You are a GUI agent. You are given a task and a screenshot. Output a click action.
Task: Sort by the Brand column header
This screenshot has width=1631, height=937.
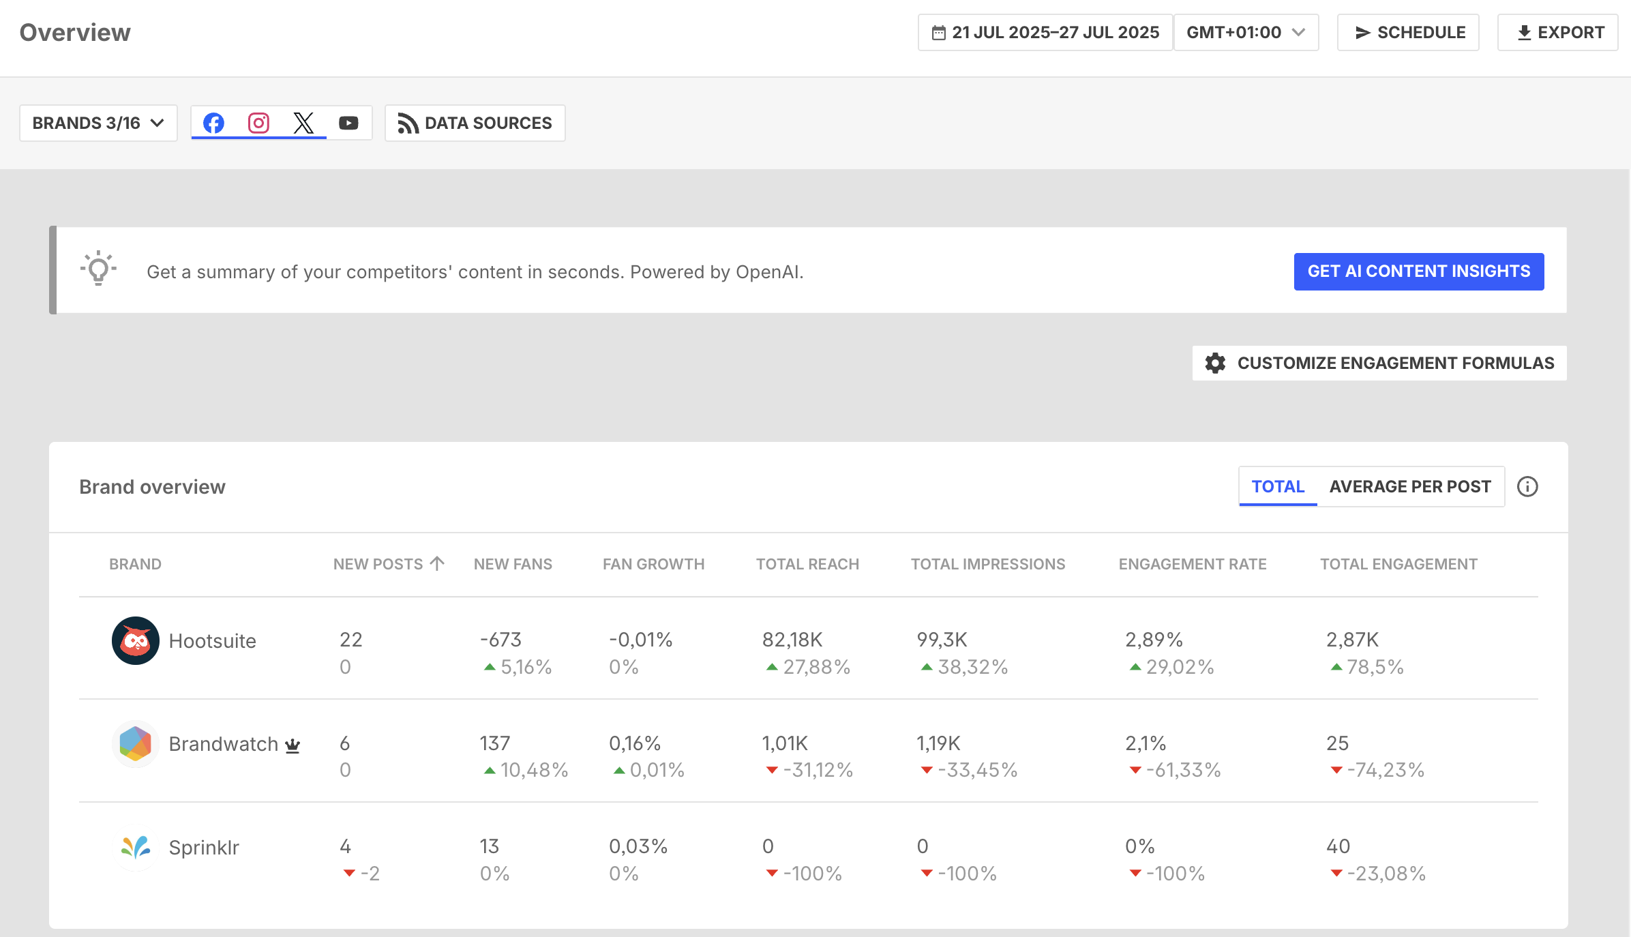(135, 564)
